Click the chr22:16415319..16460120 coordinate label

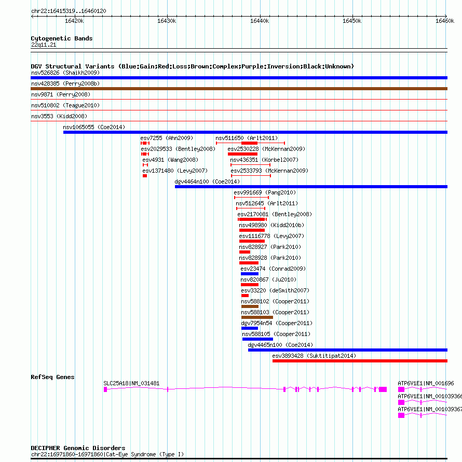69,11
